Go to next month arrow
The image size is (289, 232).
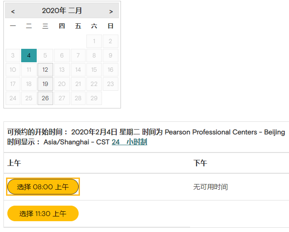click(x=111, y=11)
